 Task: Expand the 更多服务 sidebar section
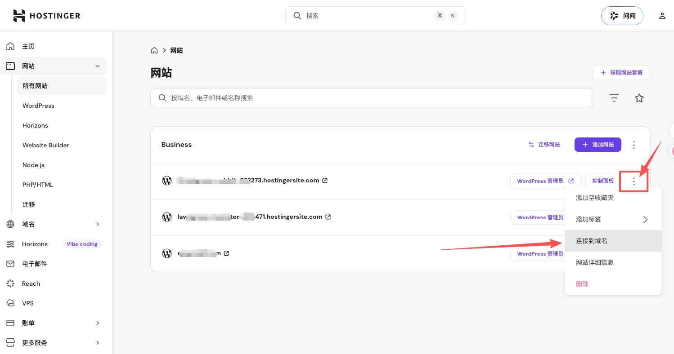click(98, 343)
